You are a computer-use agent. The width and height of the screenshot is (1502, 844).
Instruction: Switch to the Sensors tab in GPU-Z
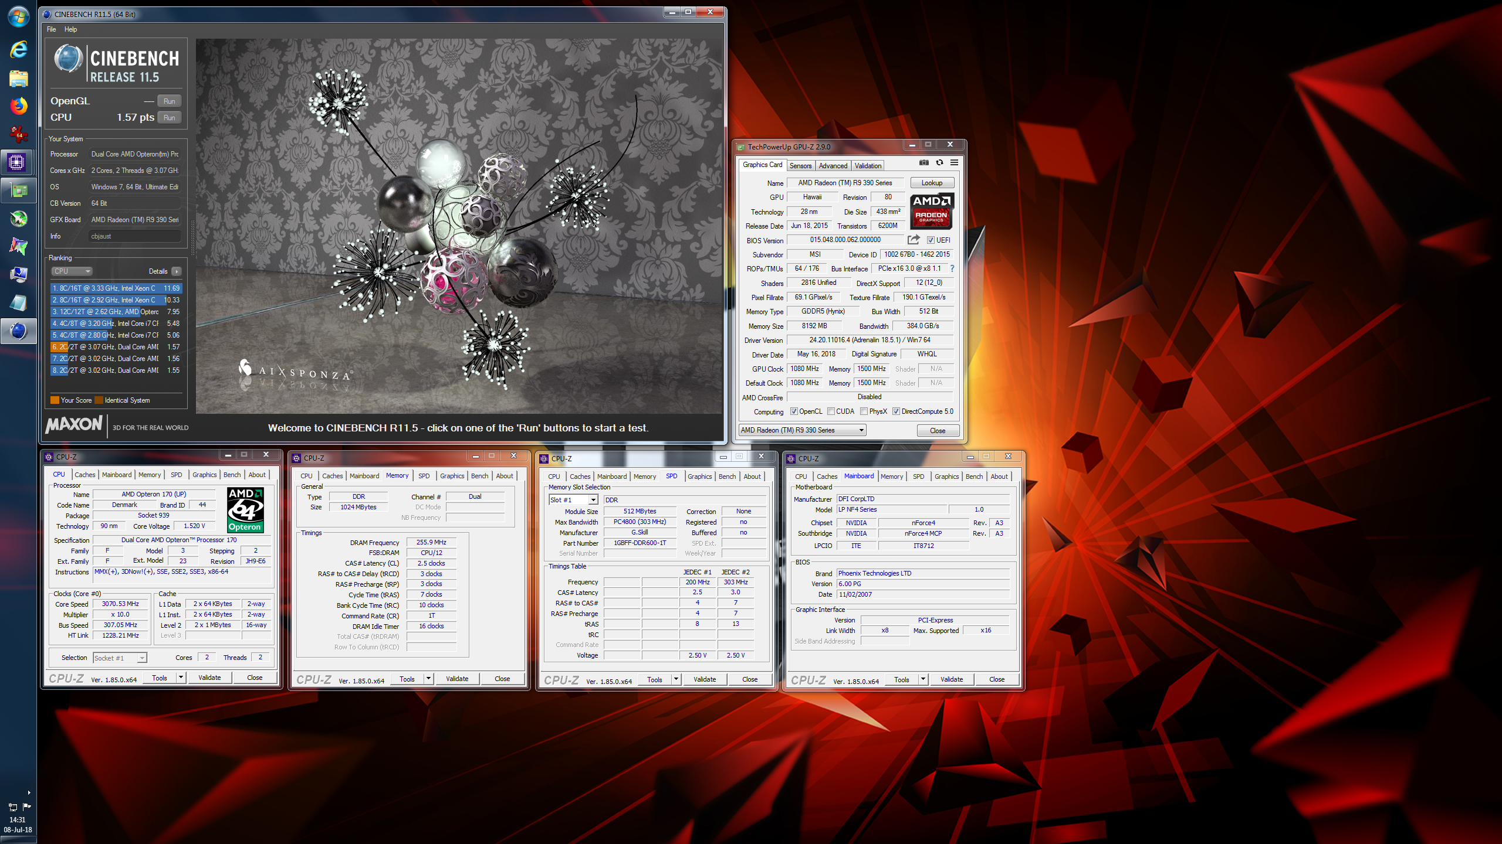click(x=800, y=166)
